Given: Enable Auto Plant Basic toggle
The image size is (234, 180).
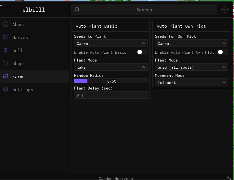Looking at the screenshot, I should [x=142, y=52].
